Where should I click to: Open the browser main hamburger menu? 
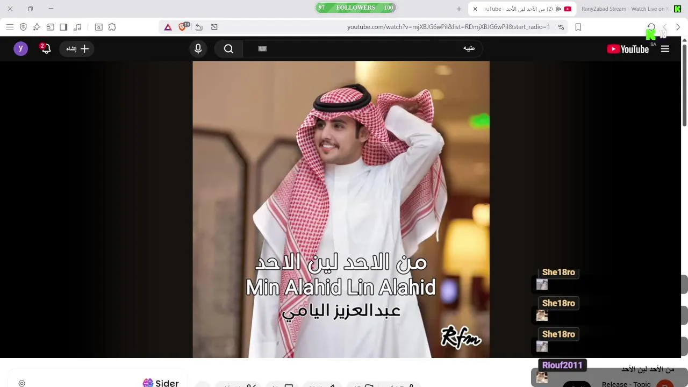coord(10,27)
